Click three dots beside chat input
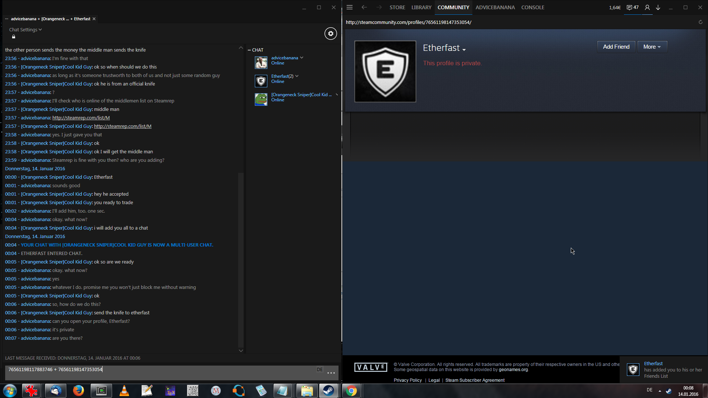The width and height of the screenshot is (708, 398). click(331, 373)
